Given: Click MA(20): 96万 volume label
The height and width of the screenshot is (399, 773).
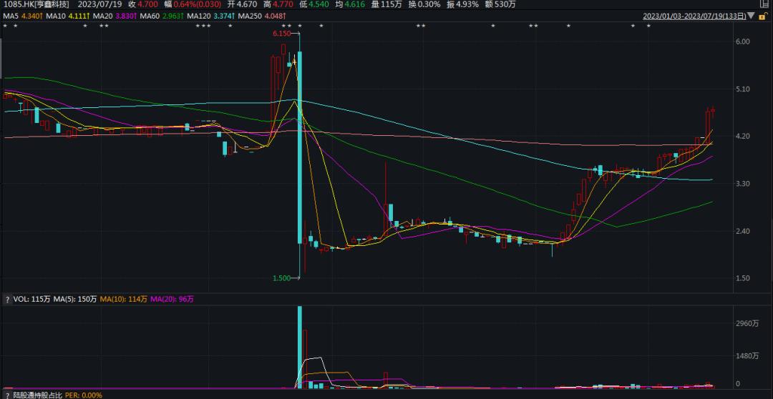Looking at the screenshot, I should tap(172, 299).
